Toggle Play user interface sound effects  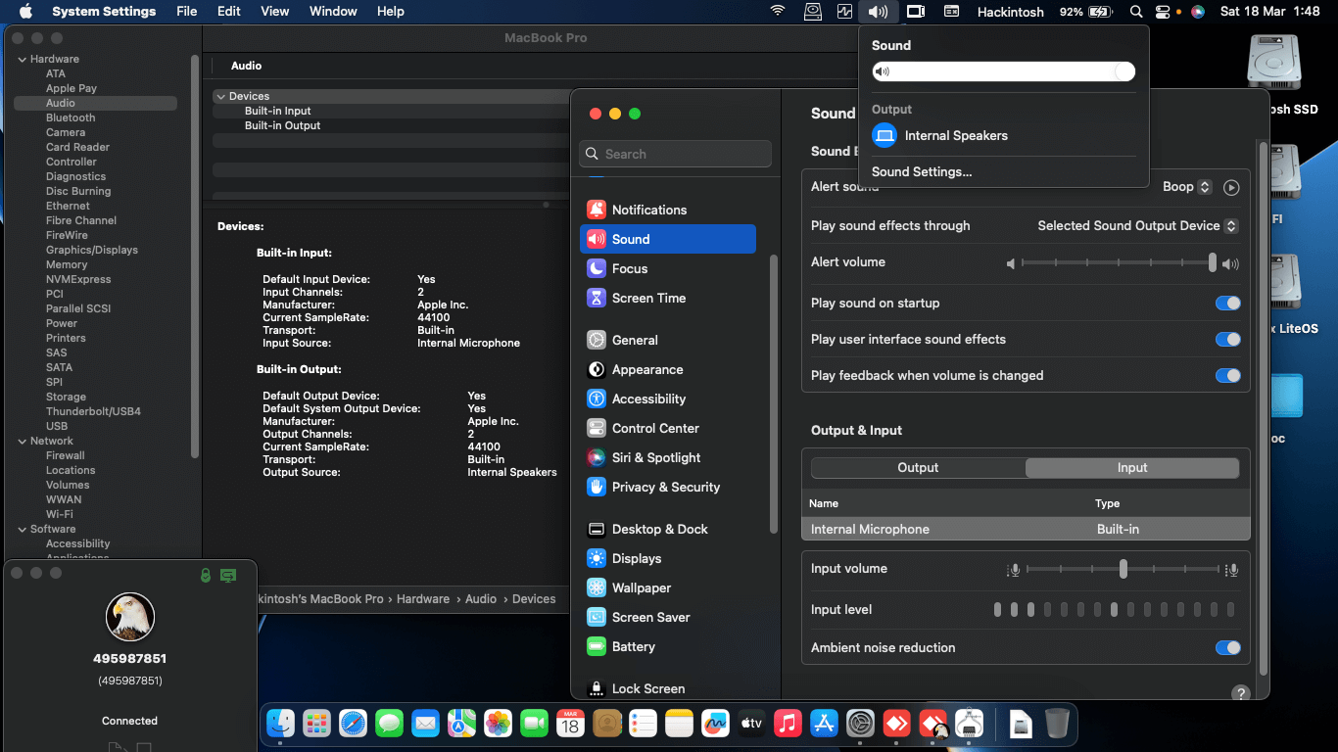1228,340
